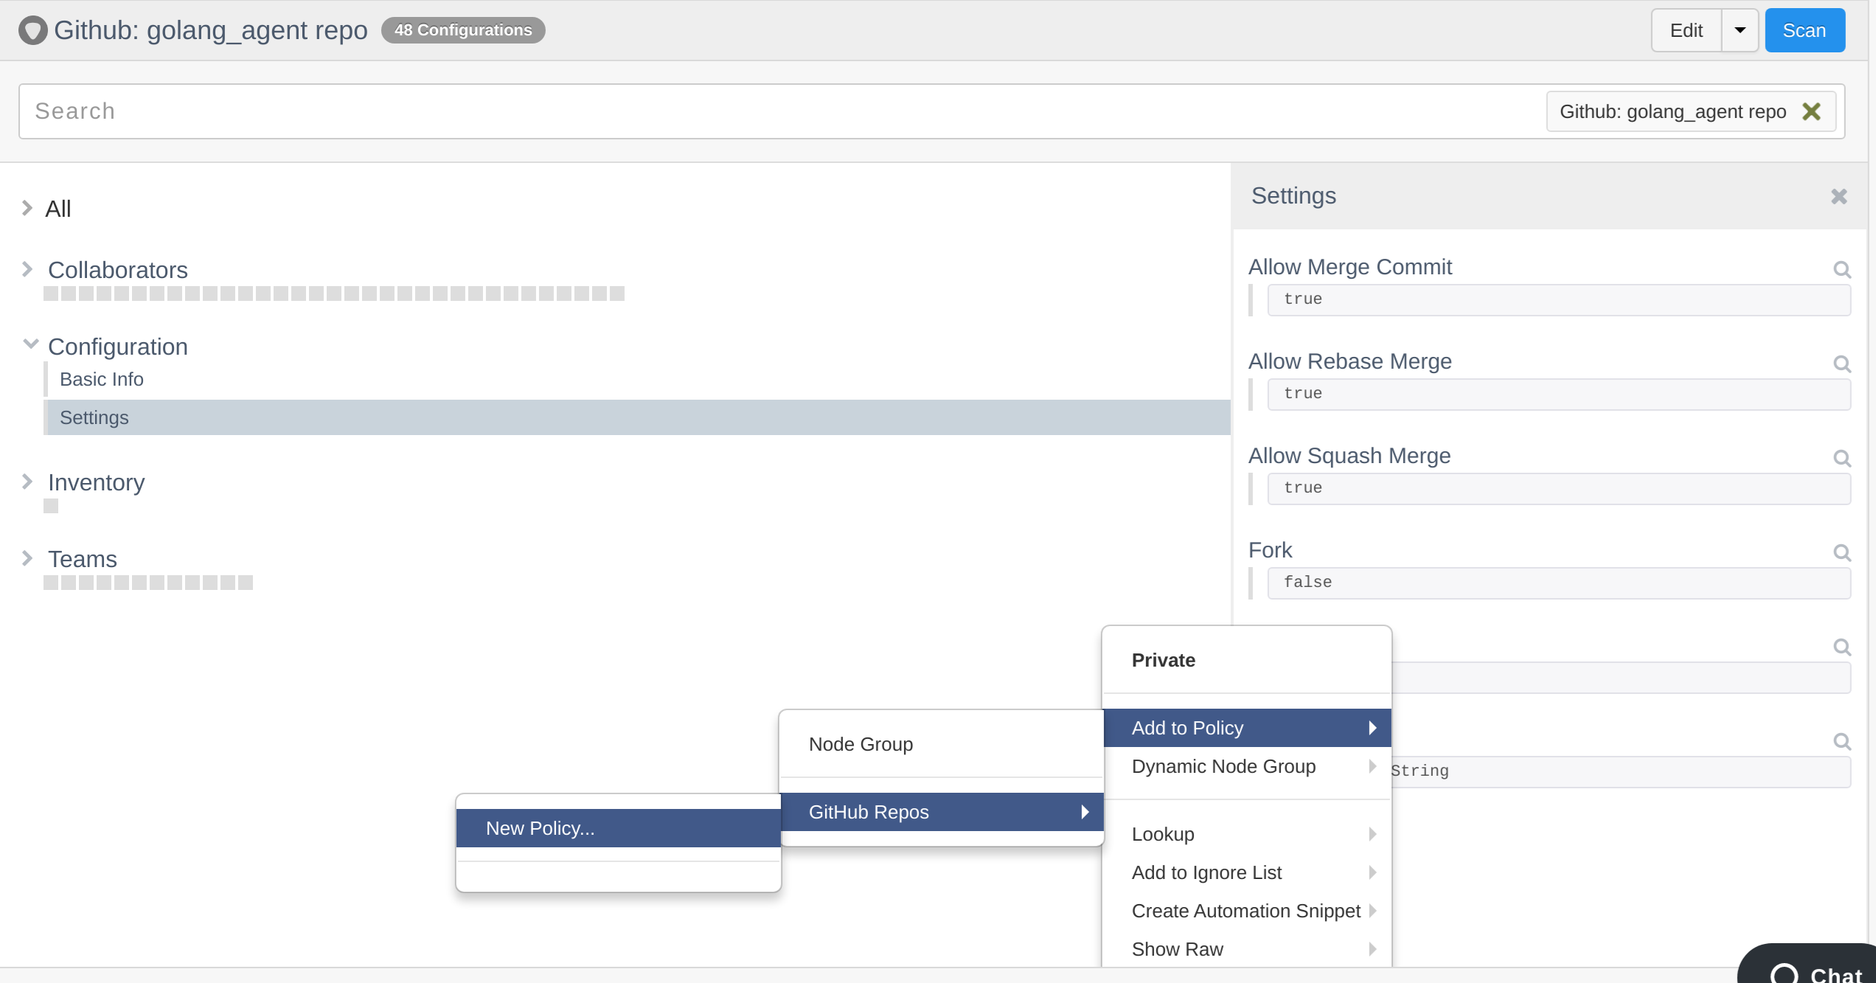Click the String value field

click(1621, 771)
